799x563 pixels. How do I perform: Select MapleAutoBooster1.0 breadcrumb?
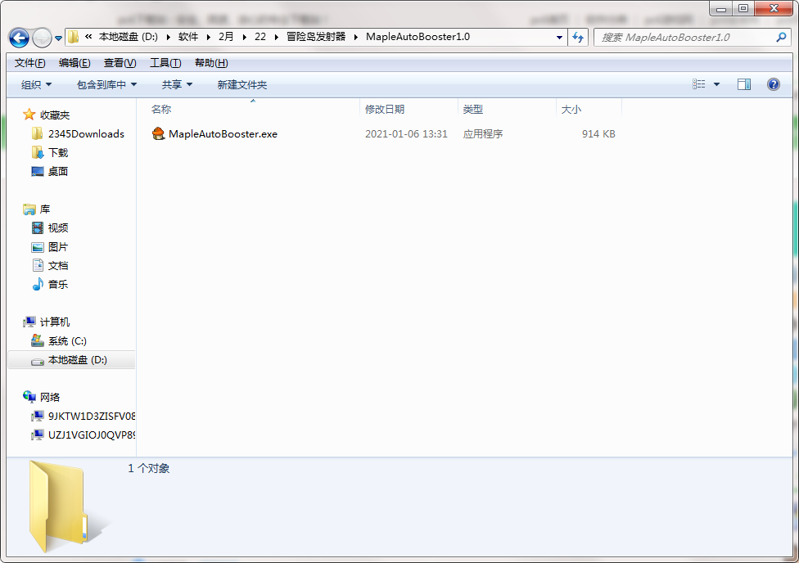tap(418, 37)
